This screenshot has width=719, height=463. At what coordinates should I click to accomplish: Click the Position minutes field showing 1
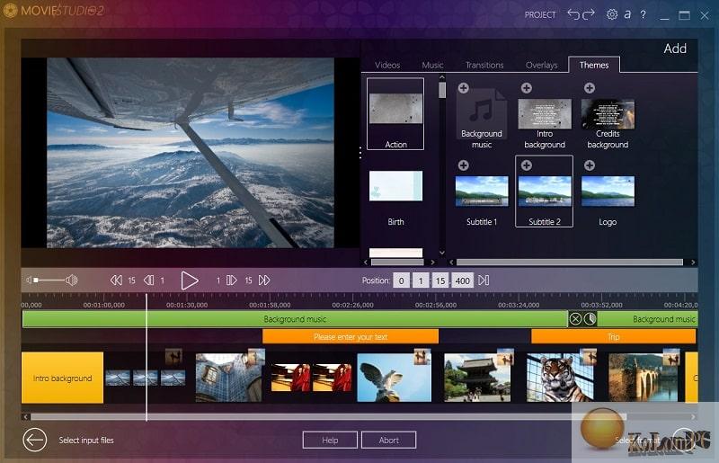[x=421, y=280]
